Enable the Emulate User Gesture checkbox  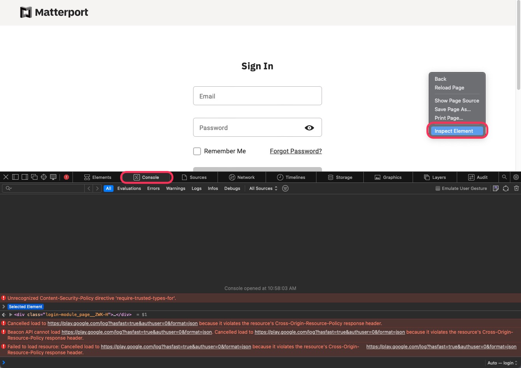point(437,188)
